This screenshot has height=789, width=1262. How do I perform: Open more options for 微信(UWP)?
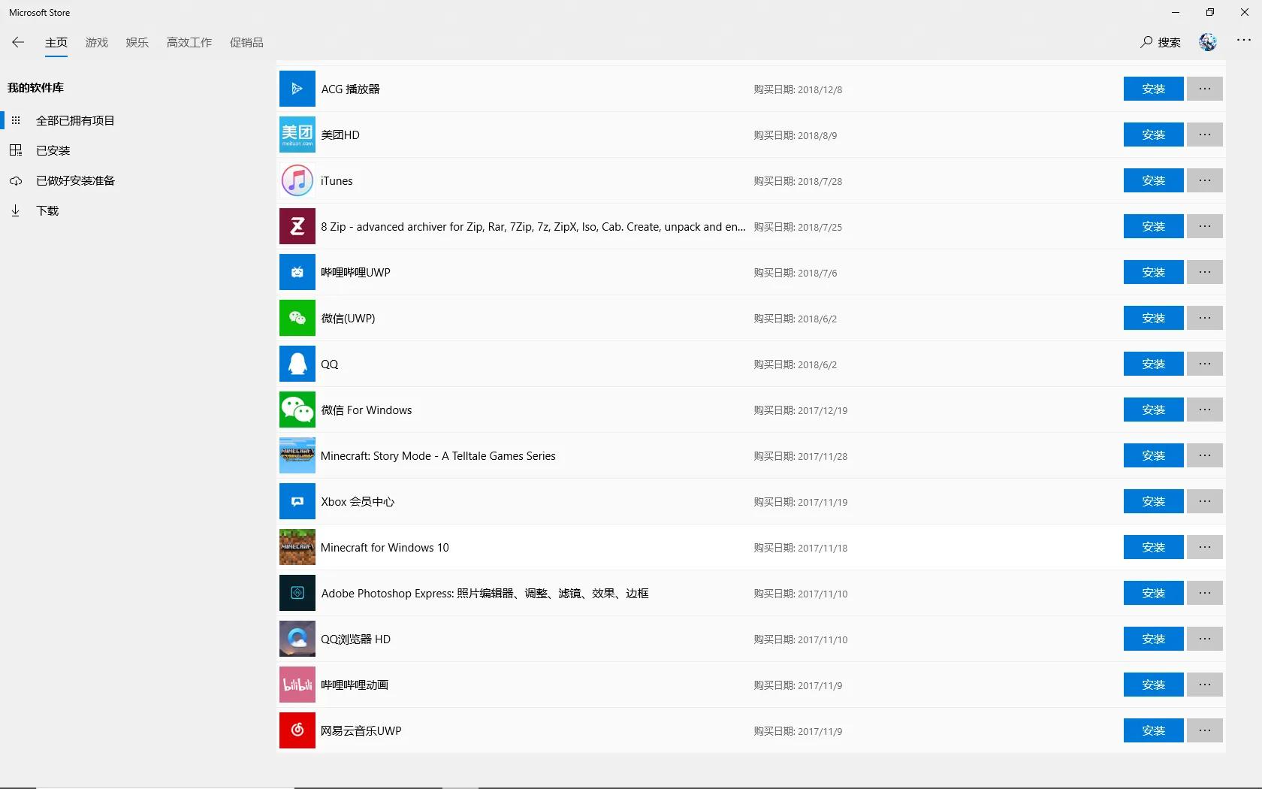click(x=1205, y=318)
